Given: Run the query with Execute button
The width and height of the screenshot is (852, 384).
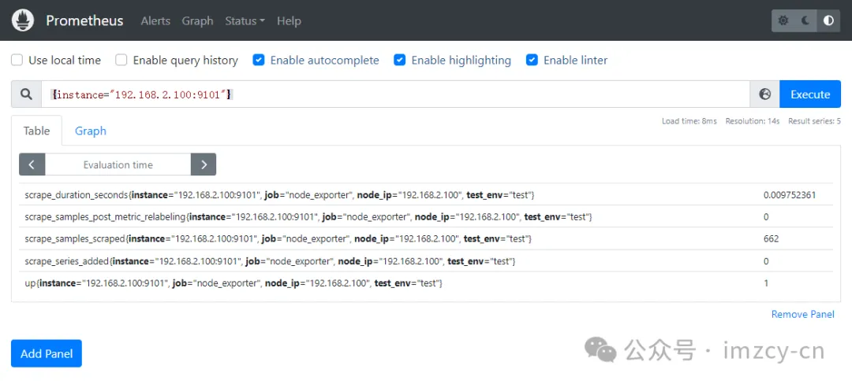Looking at the screenshot, I should [810, 94].
